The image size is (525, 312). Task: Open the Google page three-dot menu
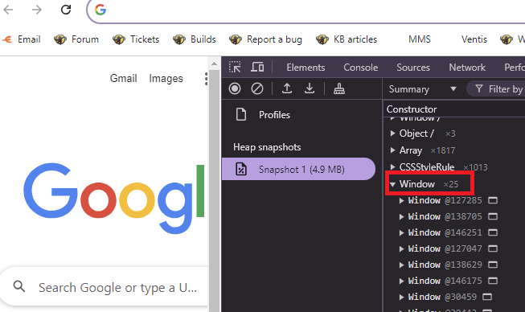[206, 79]
